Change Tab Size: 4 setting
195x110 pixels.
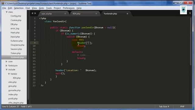click(164, 107)
